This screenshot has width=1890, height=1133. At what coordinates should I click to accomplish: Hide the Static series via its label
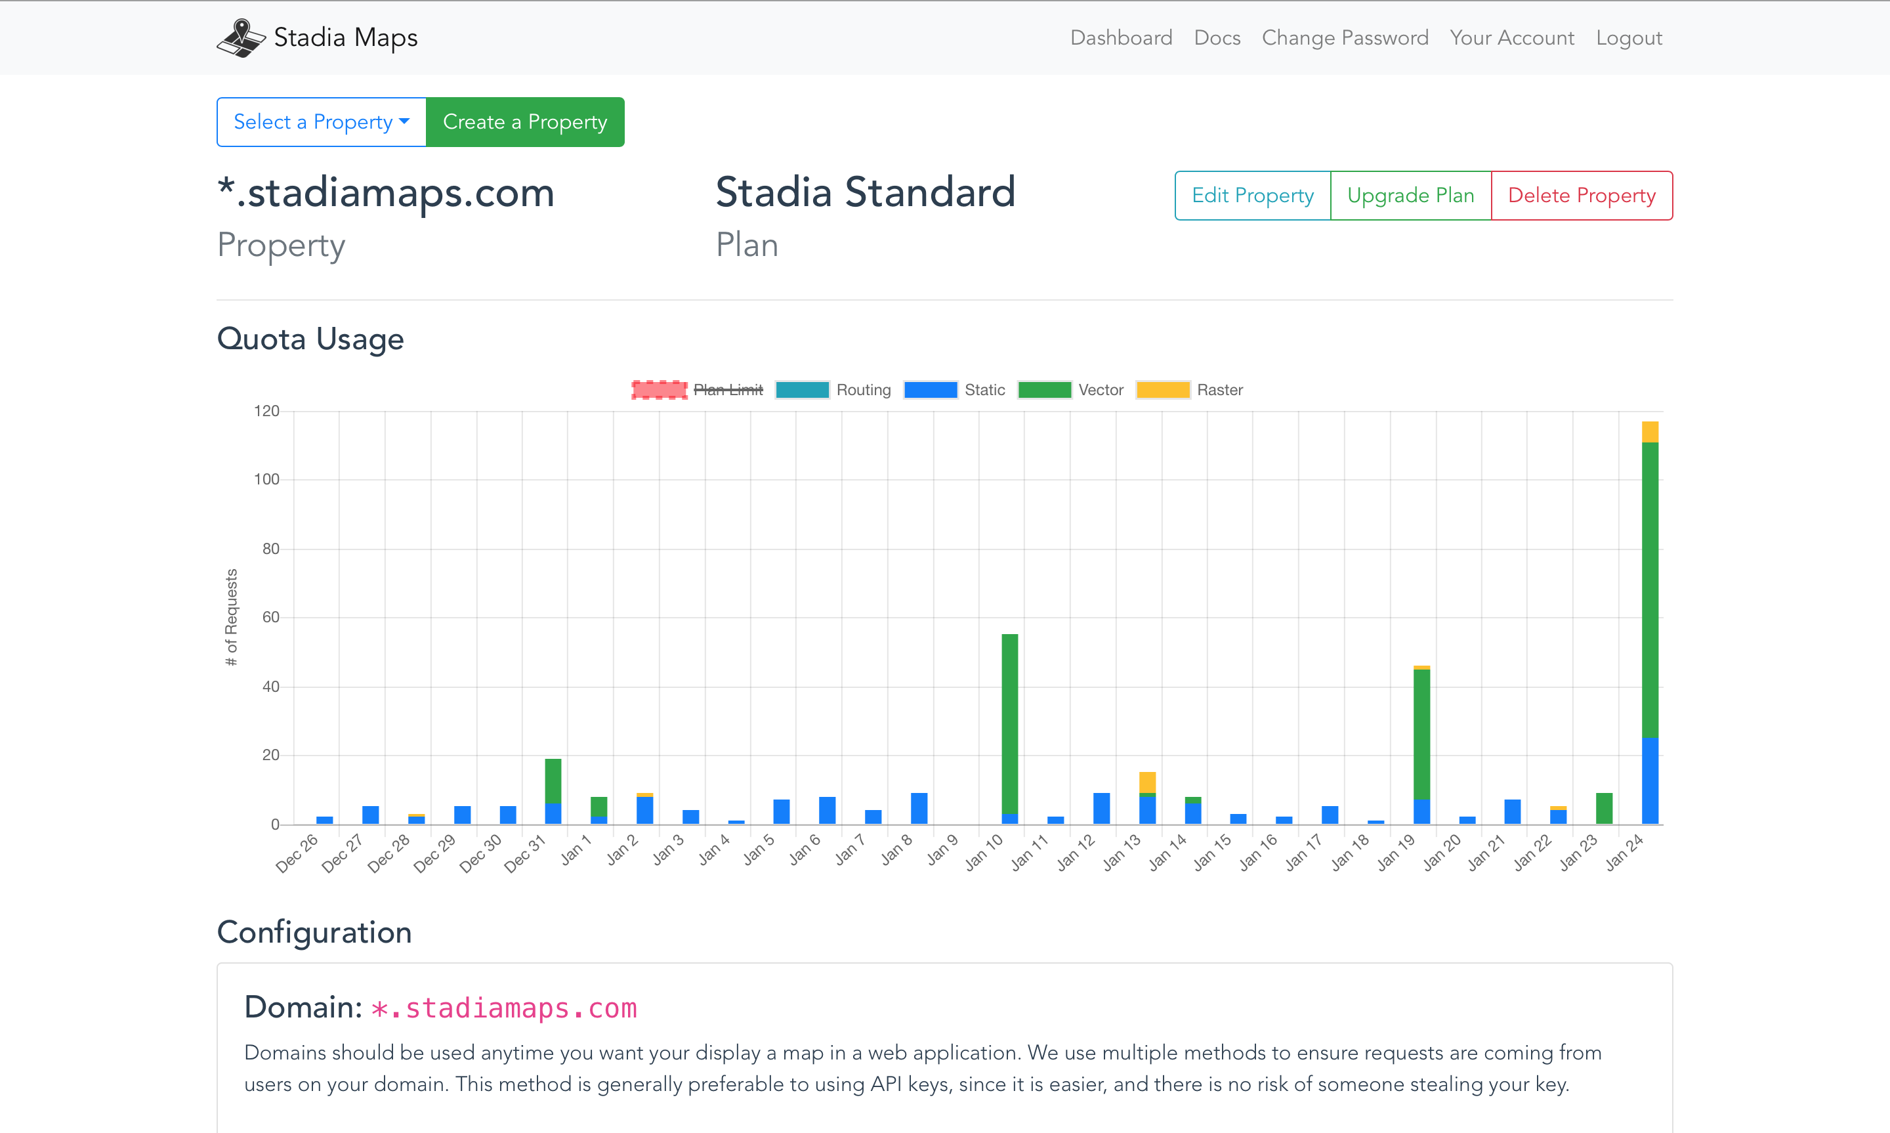click(985, 390)
